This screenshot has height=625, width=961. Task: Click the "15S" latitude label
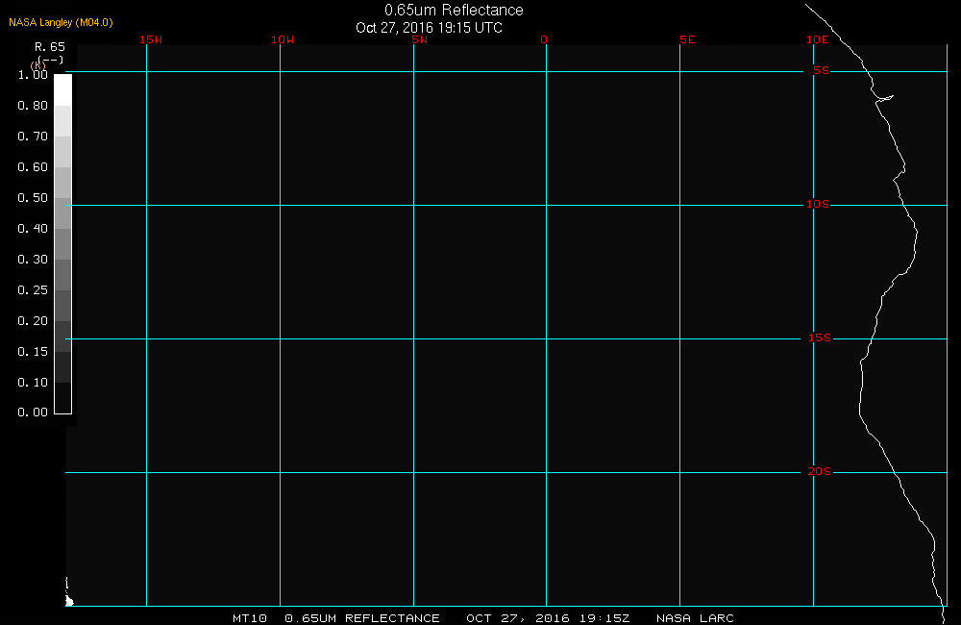820,337
